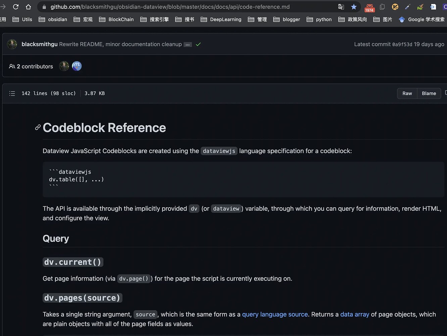This screenshot has width=447, height=336.
Task: Open the table of contents icon near line count
Action: pos(12,93)
